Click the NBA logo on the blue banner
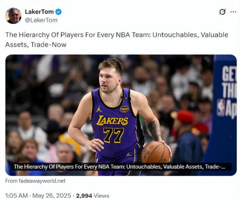This screenshot has width=240, height=205. (221, 108)
